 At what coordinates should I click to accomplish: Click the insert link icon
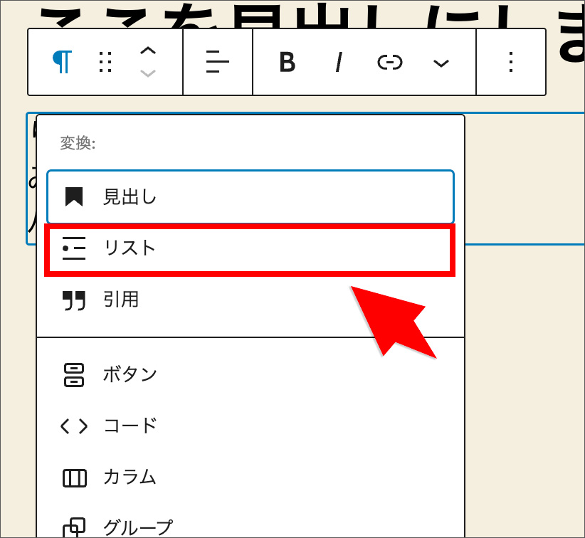[389, 63]
